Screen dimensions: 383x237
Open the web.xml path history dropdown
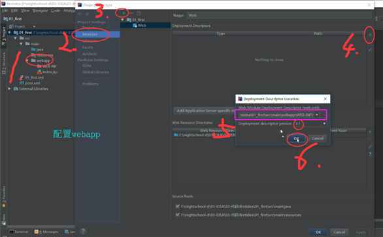click(317, 115)
